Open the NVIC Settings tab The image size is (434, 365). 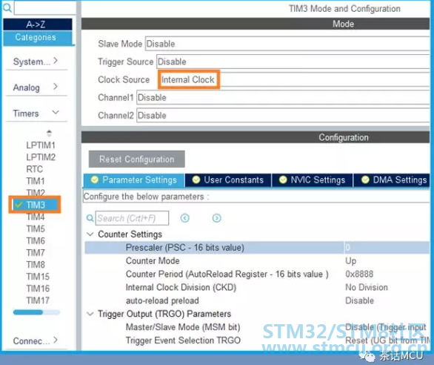313,180
